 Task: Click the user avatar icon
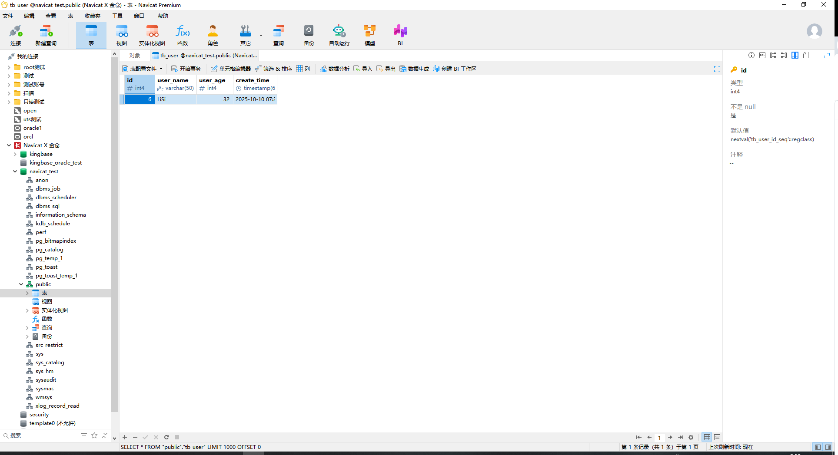click(814, 31)
